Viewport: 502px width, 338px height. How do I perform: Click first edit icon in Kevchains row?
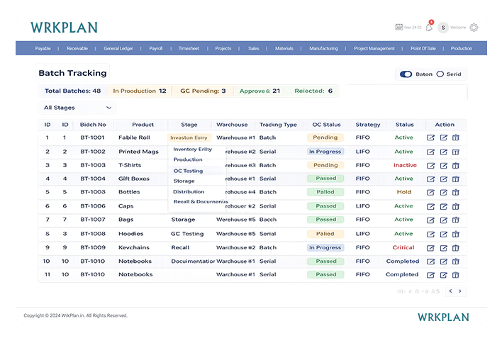[430, 248]
